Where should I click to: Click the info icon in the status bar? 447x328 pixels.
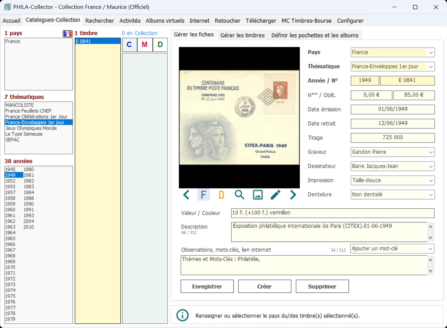pos(182,315)
